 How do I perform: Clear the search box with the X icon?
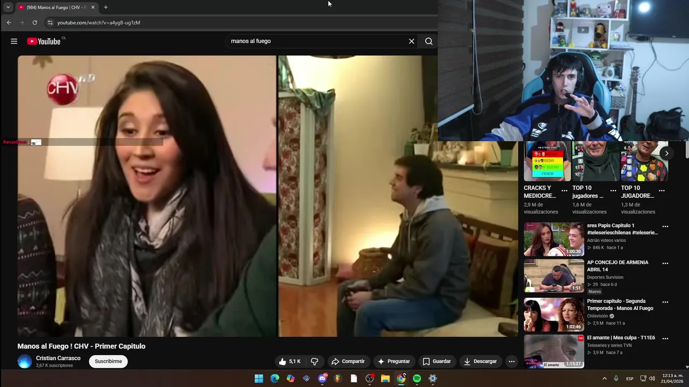[x=412, y=41]
